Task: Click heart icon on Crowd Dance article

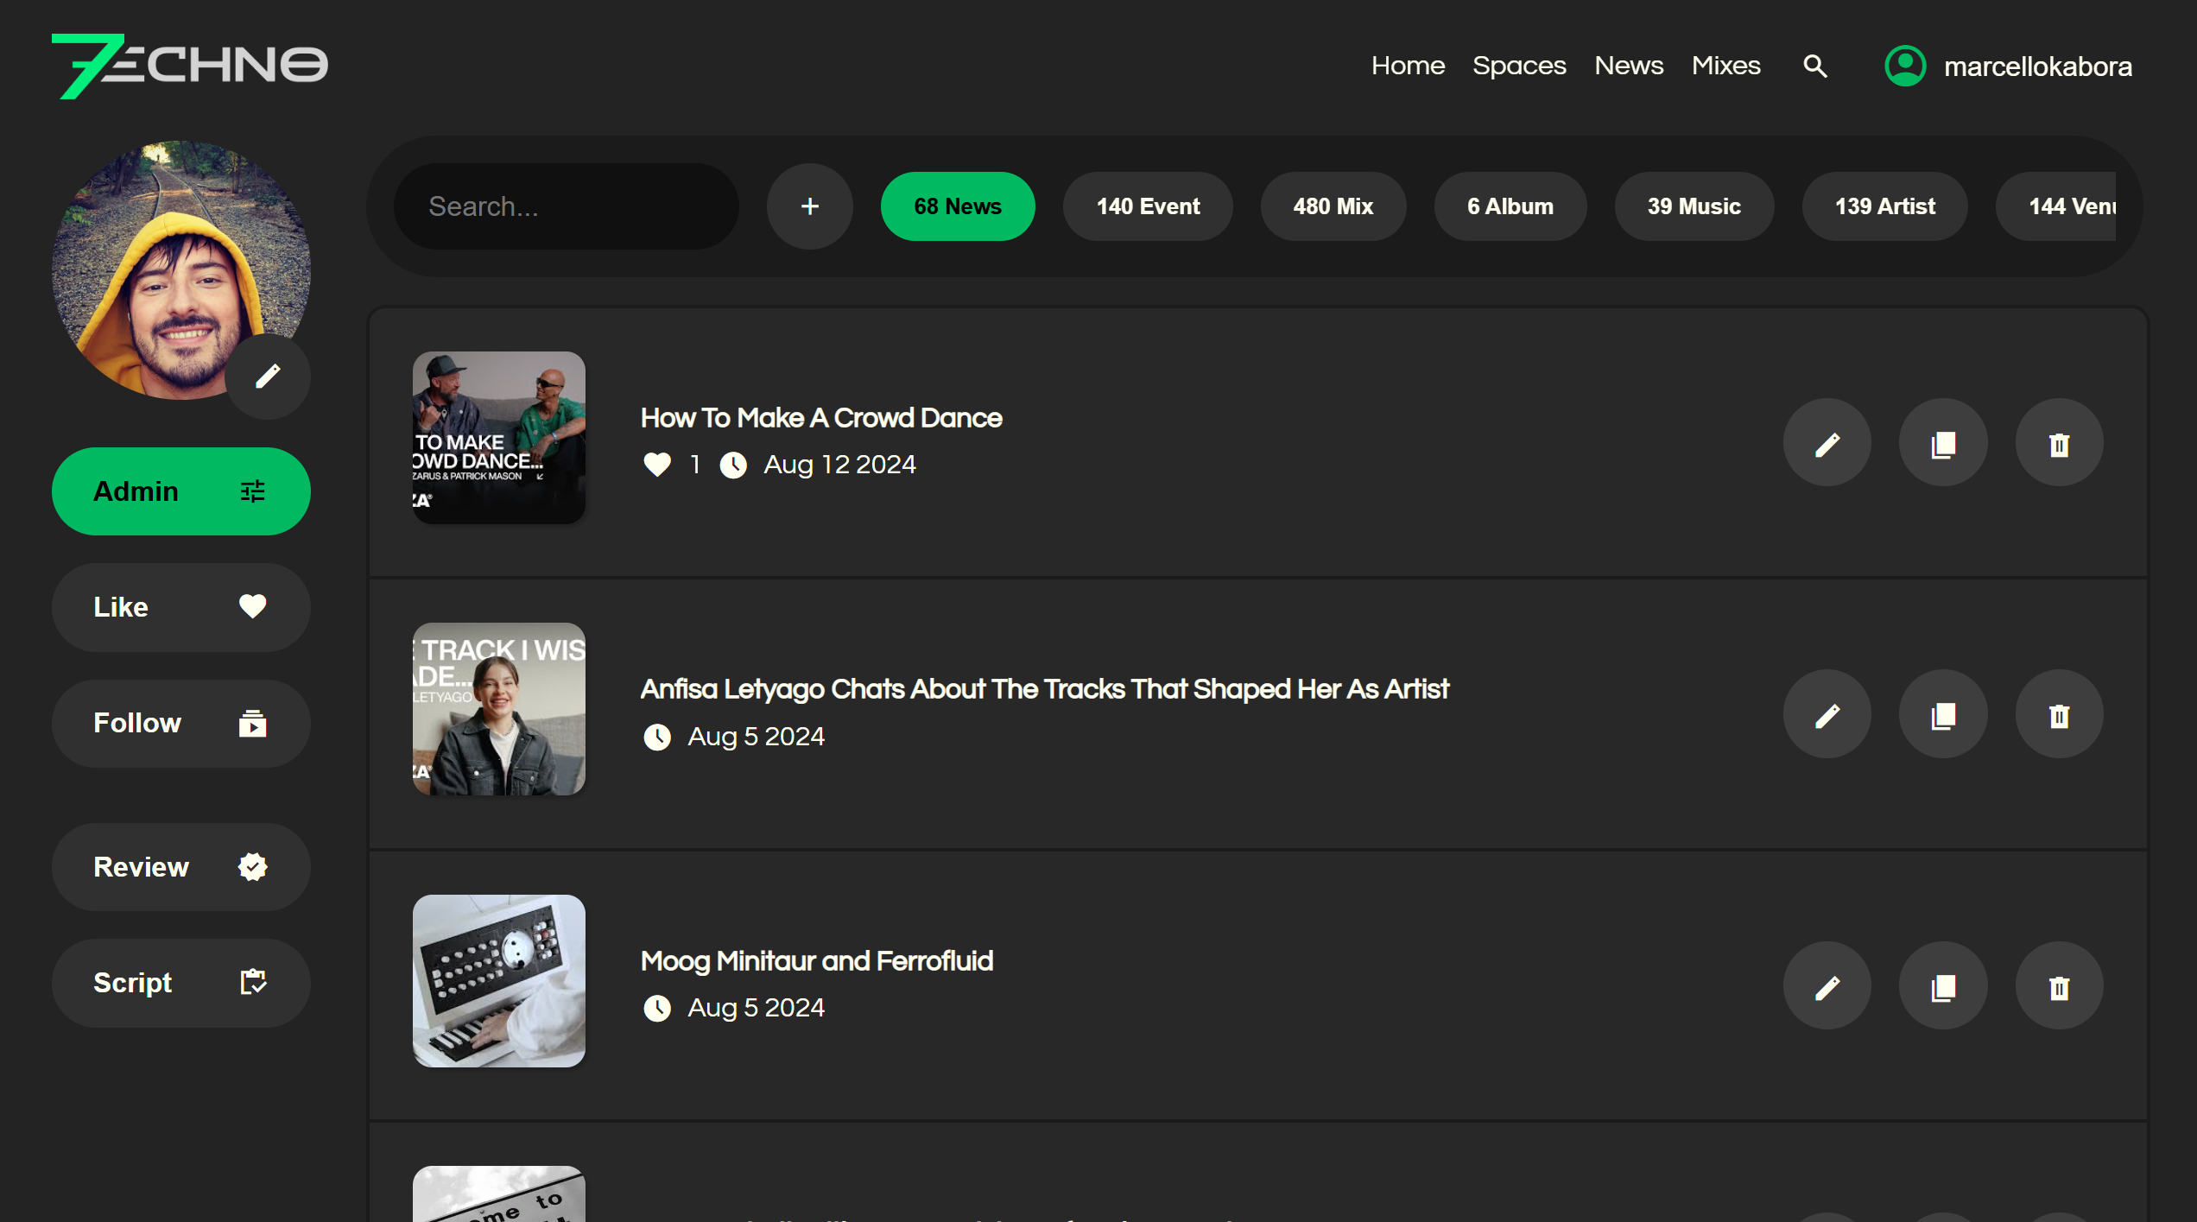Action: (657, 465)
